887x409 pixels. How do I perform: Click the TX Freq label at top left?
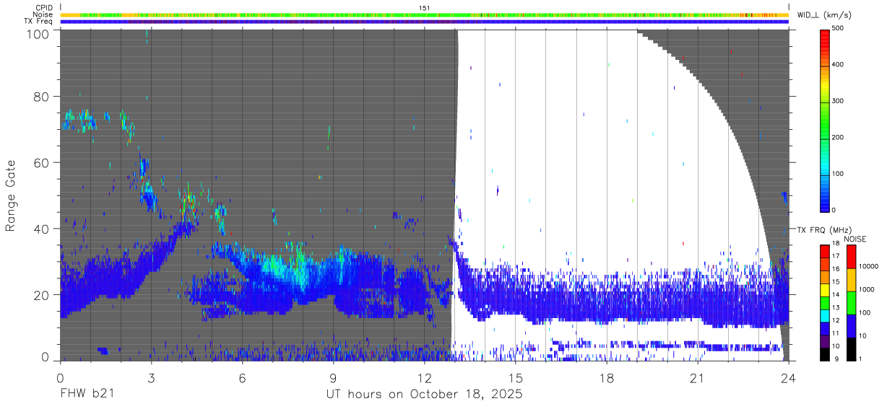pos(38,22)
